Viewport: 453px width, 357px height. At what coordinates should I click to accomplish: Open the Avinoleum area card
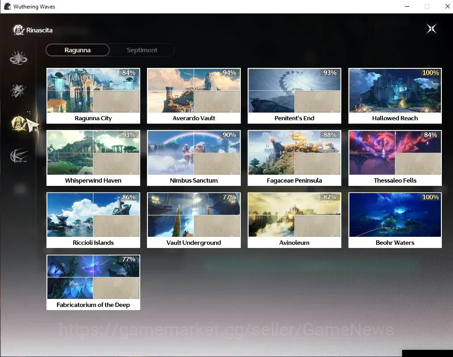[294, 220]
